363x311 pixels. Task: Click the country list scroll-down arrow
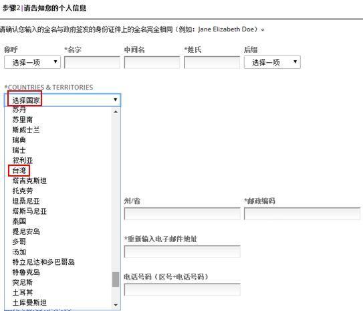[x=116, y=305]
